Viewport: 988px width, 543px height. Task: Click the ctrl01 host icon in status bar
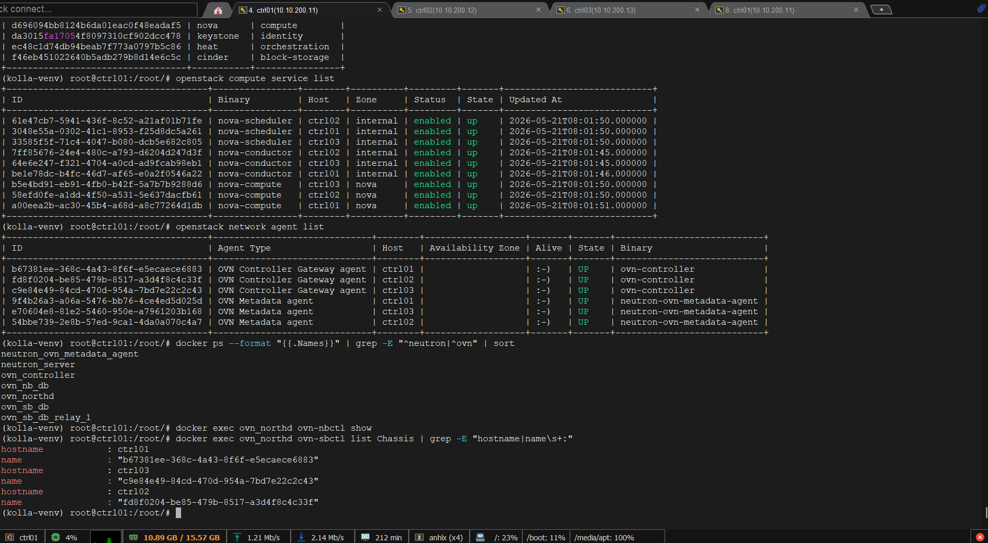10,537
